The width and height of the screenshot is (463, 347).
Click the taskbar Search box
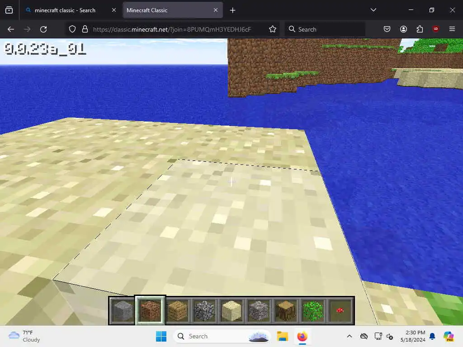pos(222,336)
